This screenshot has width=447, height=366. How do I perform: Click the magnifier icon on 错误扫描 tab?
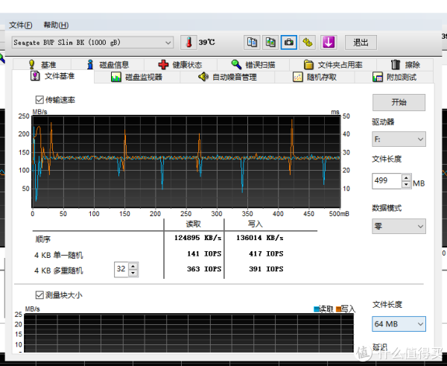pyautogui.click(x=236, y=64)
